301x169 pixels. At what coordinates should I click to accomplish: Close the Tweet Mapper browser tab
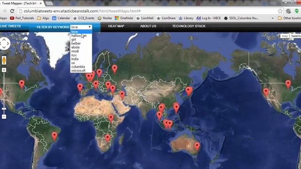click(41, 3)
